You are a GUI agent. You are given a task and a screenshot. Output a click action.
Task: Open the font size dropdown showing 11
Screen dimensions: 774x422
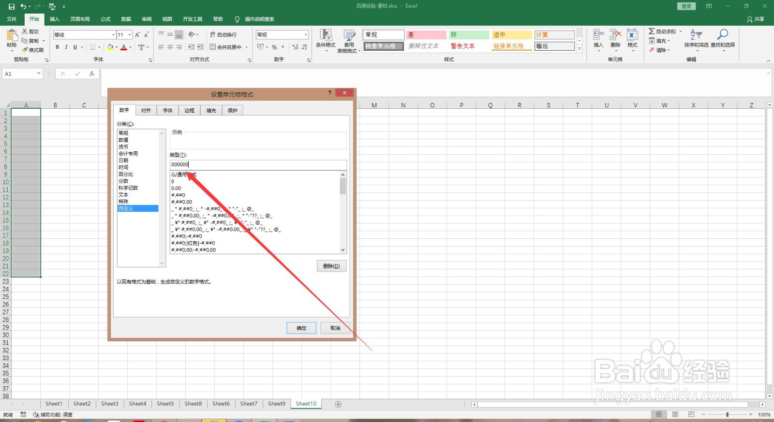coord(130,35)
